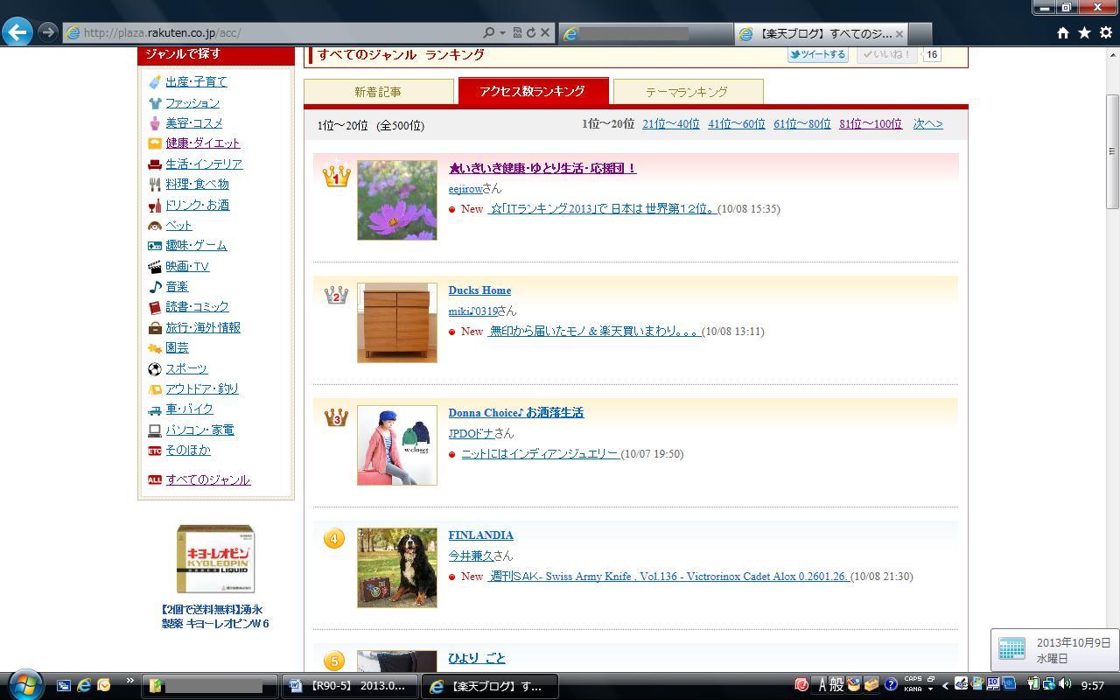Open the Ducks Home blog link
Image resolution: width=1120 pixels, height=700 pixels.
(479, 290)
